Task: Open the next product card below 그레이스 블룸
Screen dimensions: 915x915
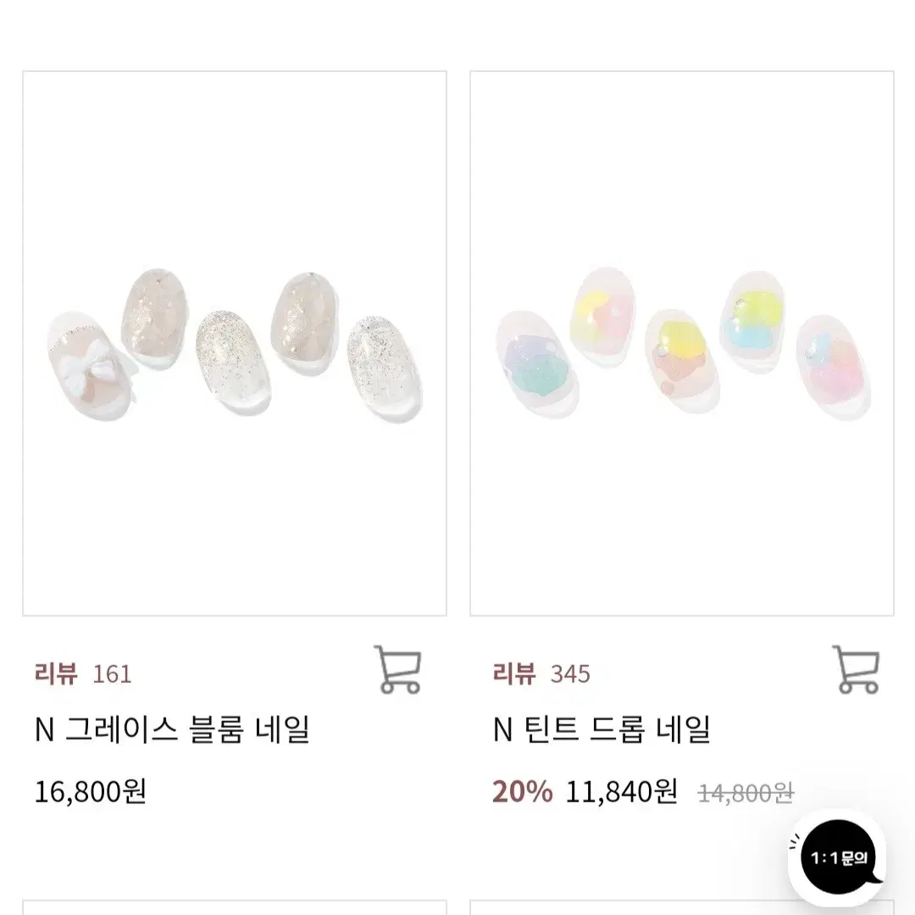Action: click(235, 907)
